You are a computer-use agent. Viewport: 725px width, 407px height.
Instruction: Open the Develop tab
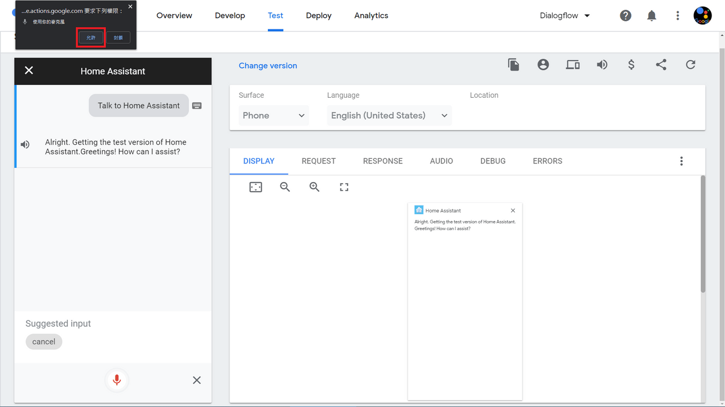230,16
